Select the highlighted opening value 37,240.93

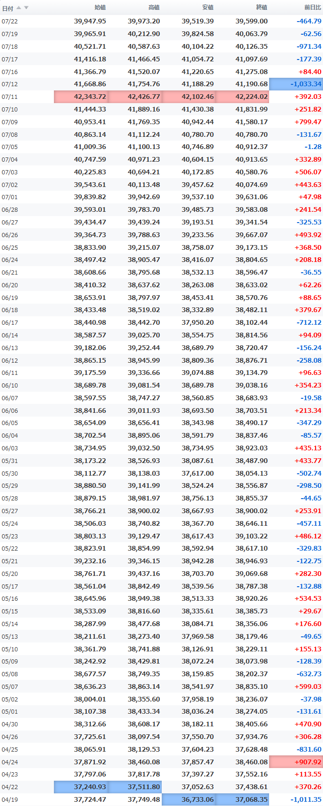[81, 787]
